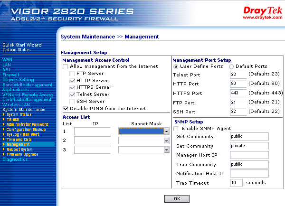
Task: Open the NAT menu
Action: (x=6, y=70)
